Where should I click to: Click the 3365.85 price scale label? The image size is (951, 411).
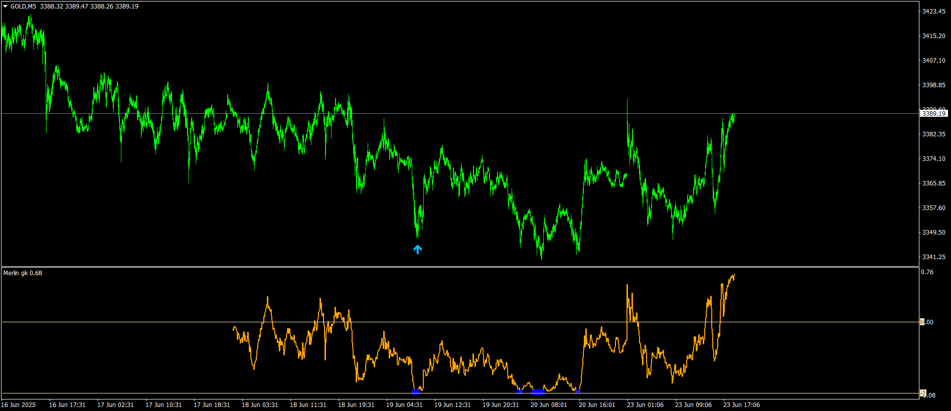pyautogui.click(x=934, y=183)
